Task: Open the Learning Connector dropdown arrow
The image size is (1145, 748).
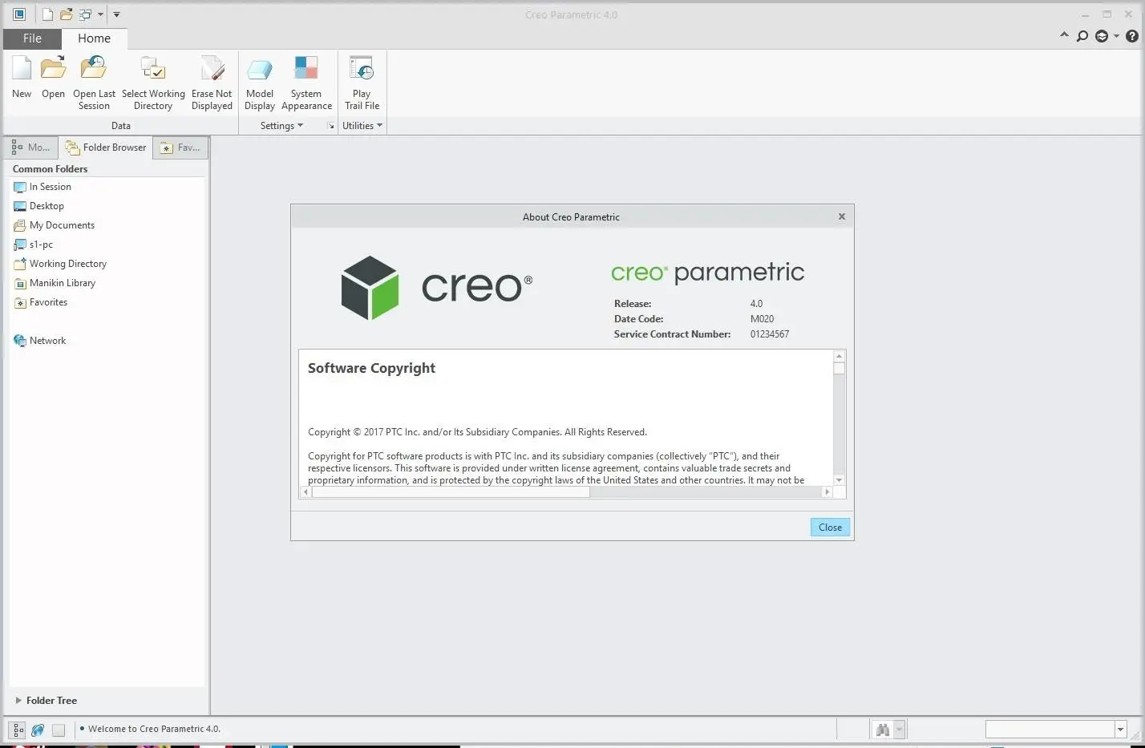Action: pyautogui.click(x=1116, y=36)
